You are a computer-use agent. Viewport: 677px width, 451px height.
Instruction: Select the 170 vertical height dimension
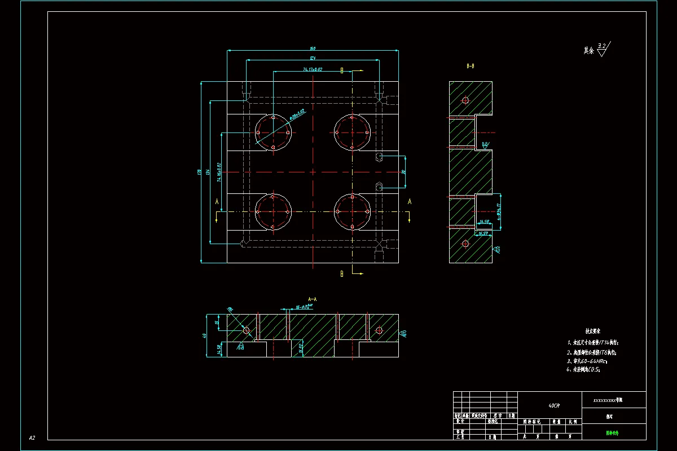pyautogui.click(x=200, y=172)
